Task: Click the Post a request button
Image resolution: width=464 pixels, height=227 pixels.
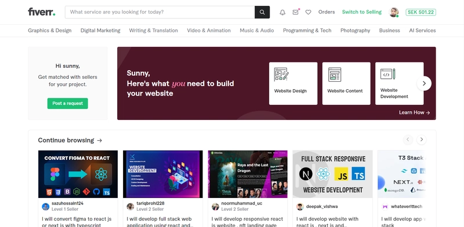Action: [67, 104]
